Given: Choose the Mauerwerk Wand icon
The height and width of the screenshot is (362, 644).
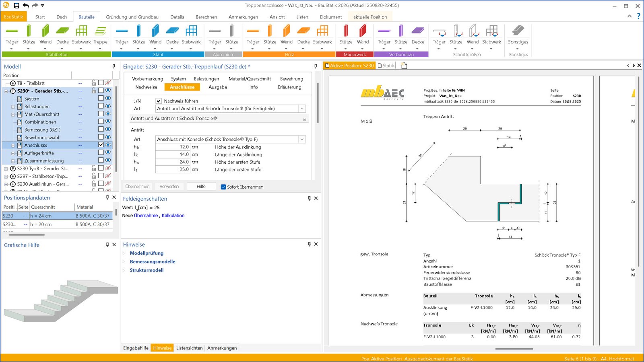Looking at the screenshot, I should (363, 31).
